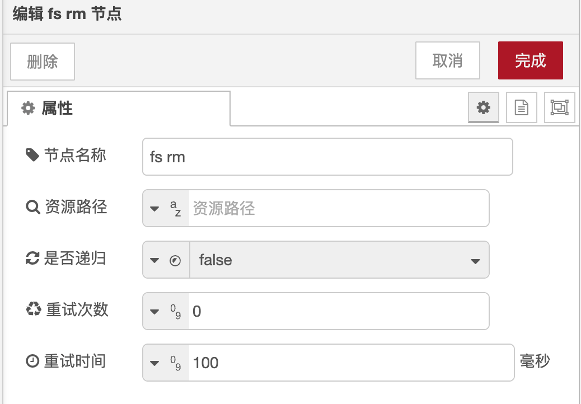This screenshot has width=581, height=404.
Task: Click the gear icon above the properties form
Action: [483, 107]
